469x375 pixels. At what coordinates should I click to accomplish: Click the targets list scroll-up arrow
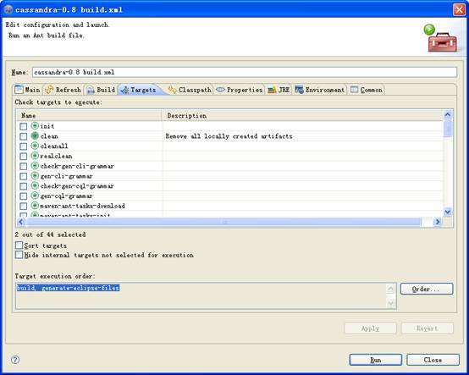pyautogui.click(x=448, y=114)
